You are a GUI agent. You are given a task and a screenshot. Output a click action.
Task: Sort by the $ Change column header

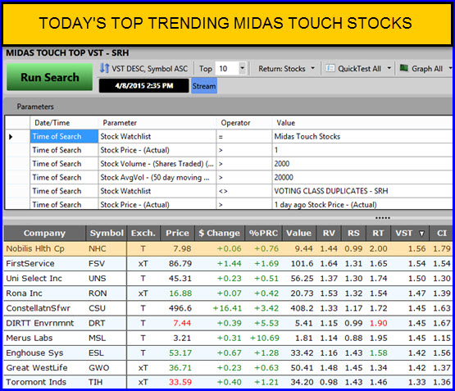(220, 234)
